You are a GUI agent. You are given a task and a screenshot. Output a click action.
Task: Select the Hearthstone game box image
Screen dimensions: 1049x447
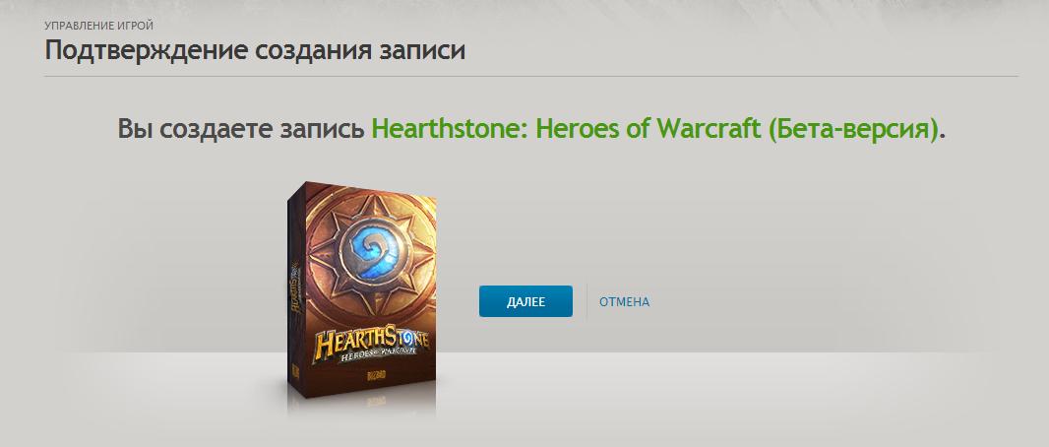362,289
